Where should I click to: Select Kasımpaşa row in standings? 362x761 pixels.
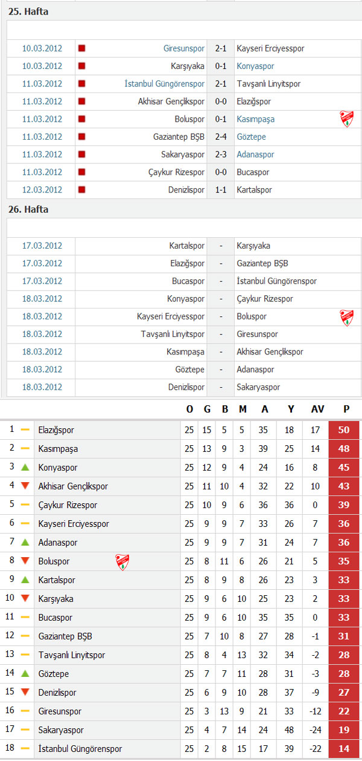point(180,449)
